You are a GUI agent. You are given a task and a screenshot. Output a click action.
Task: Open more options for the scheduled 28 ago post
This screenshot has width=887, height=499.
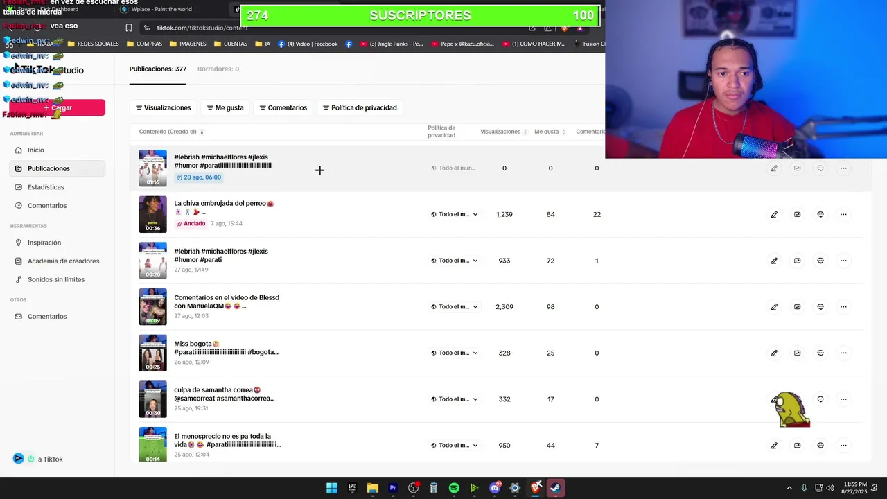coord(843,168)
